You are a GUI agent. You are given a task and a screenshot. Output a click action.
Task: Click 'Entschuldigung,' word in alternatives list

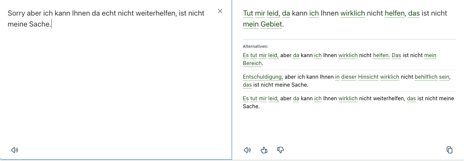point(263,77)
